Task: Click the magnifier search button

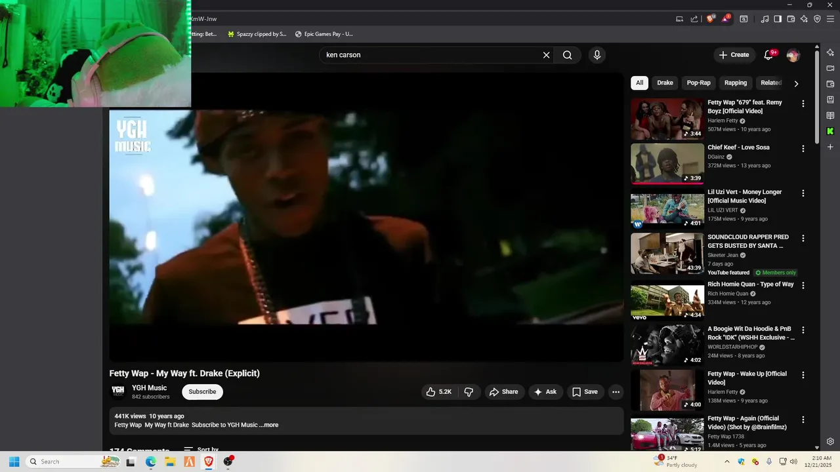Action: pyautogui.click(x=568, y=55)
